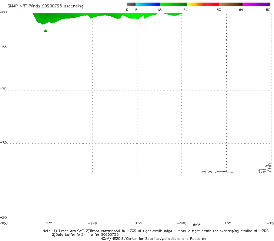Click the latitude label "-65"
The height and width of the screenshot is (241, 274).
(x=3, y=47)
